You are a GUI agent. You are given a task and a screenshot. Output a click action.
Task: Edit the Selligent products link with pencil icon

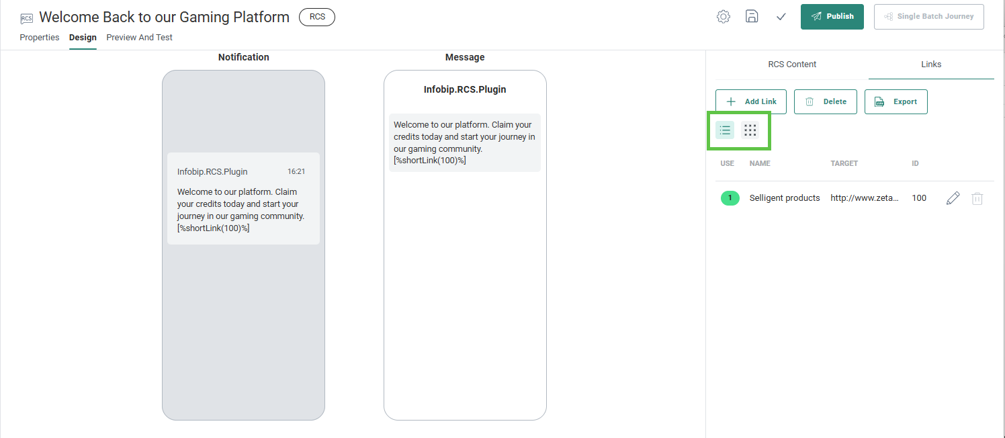[953, 198]
